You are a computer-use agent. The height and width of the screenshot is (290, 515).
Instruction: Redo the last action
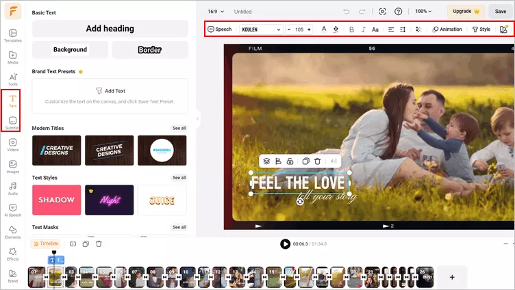362,12
